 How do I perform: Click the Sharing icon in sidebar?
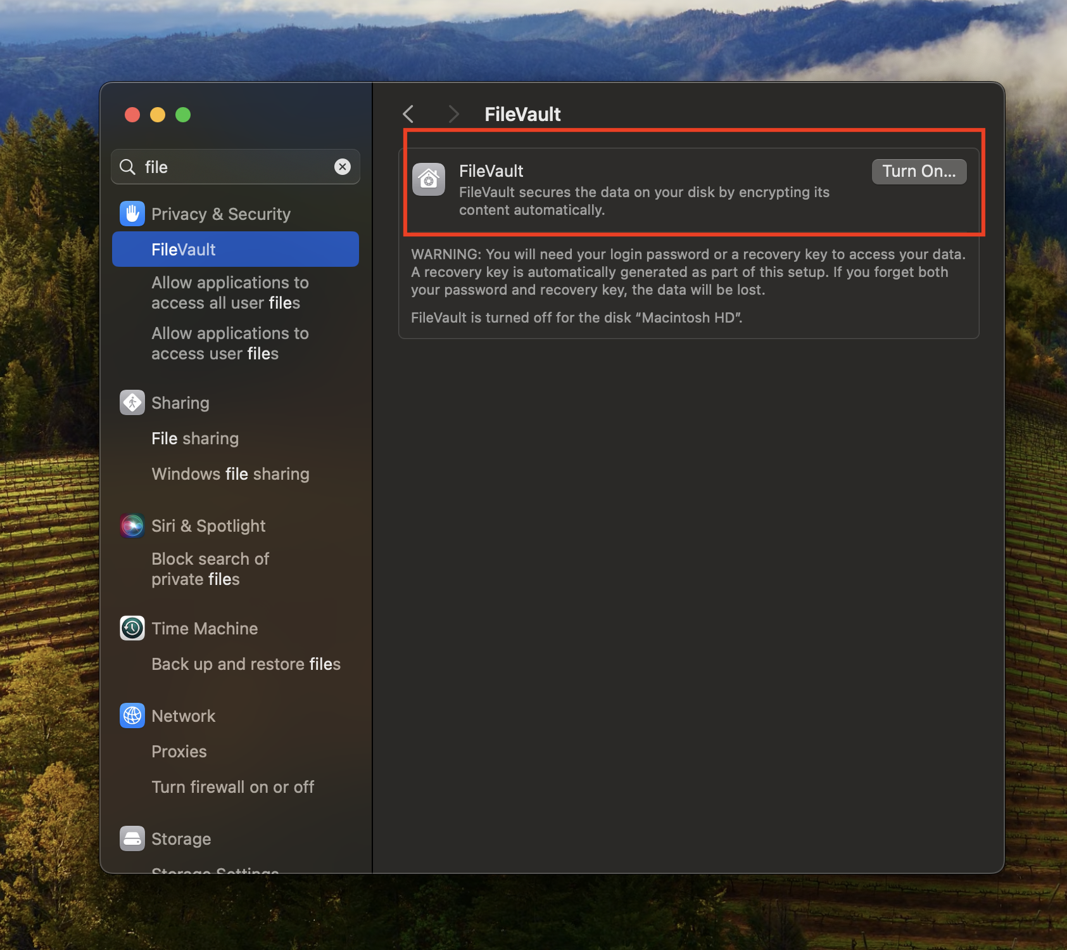coord(132,403)
